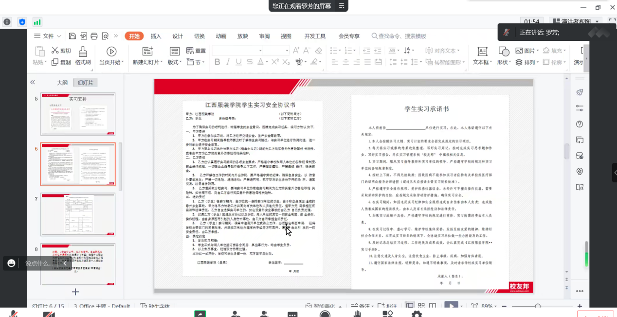This screenshot has width=617, height=317.
Task: Switch to the 插入 ribbon tab
Action: (156, 36)
